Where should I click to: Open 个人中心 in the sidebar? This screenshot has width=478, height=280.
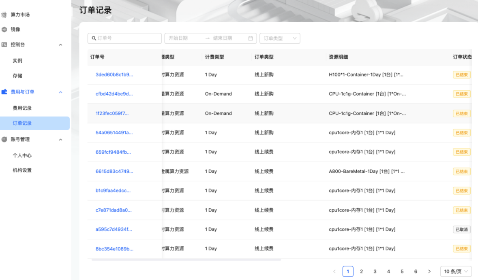click(22, 155)
